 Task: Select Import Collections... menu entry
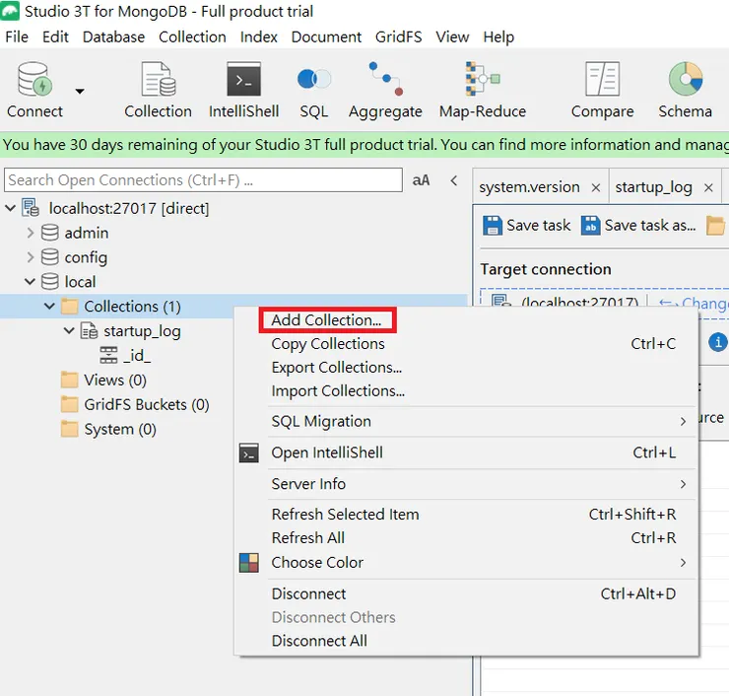466,391
